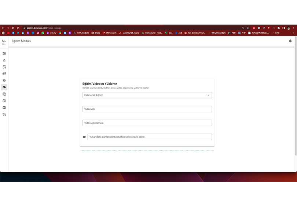Open the Chrome three-dot menu
This screenshot has width=297, height=201.
294,28
